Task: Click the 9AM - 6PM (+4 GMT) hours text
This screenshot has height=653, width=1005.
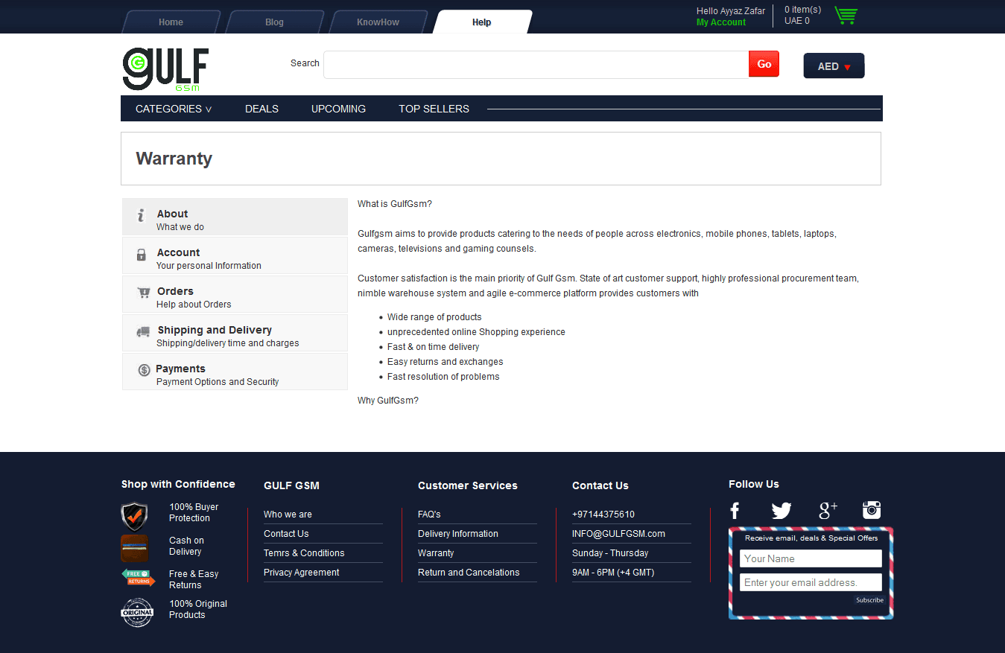Action: (613, 573)
